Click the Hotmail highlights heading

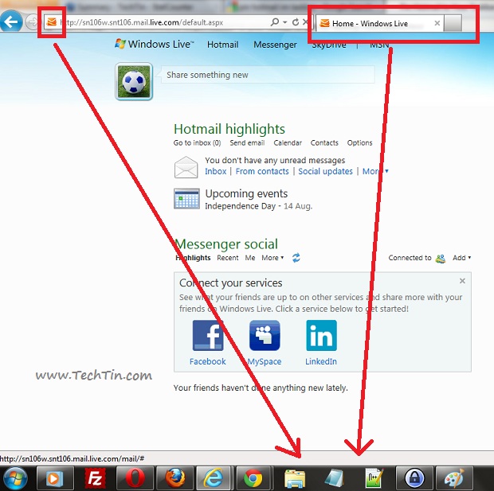pos(229,129)
